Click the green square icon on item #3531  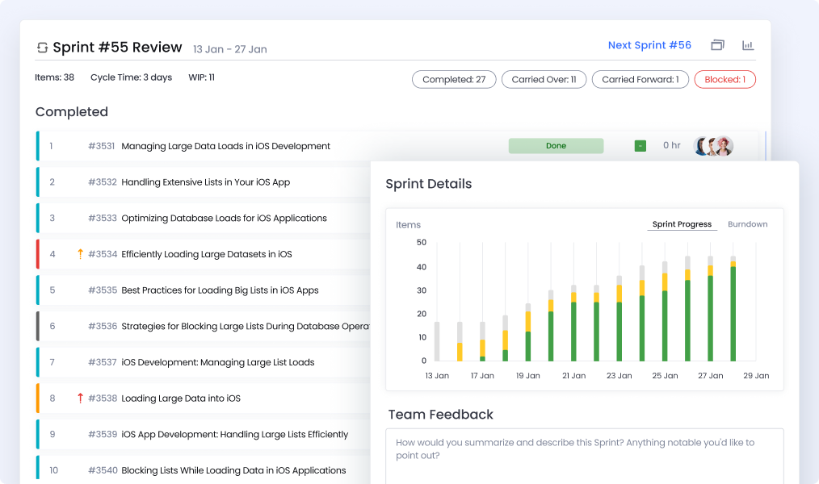(640, 146)
